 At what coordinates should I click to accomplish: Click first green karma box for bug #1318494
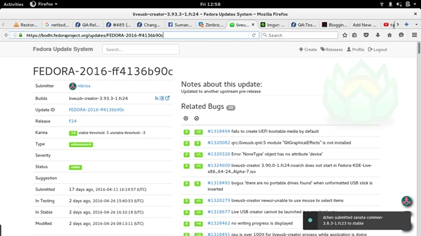point(187,132)
